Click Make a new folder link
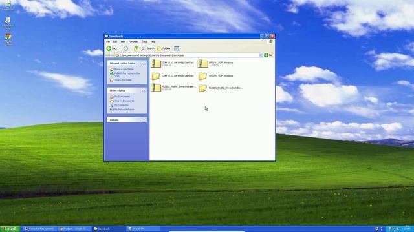Screen dimensions: 414x232 click(x=124, y=69)
